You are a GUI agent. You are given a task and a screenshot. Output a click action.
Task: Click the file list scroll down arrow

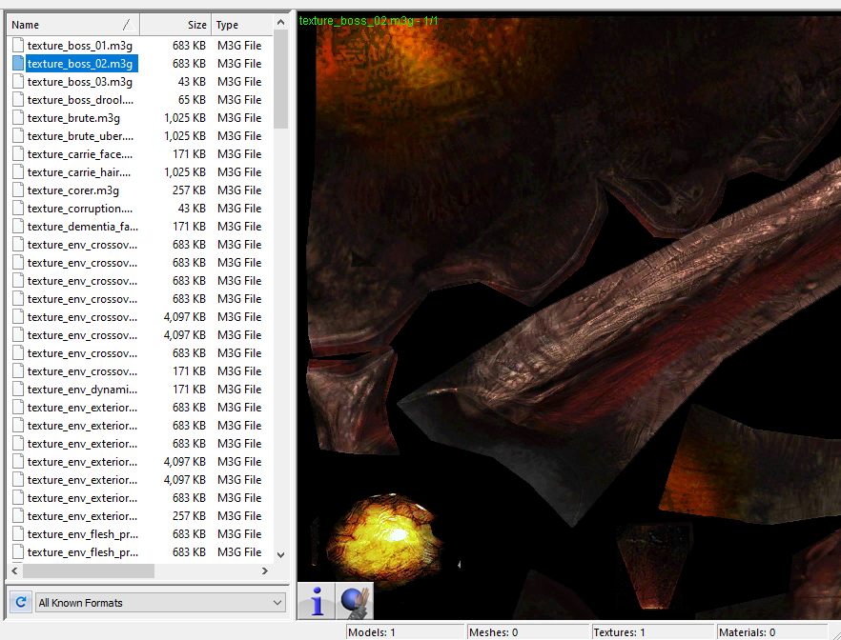280,554
